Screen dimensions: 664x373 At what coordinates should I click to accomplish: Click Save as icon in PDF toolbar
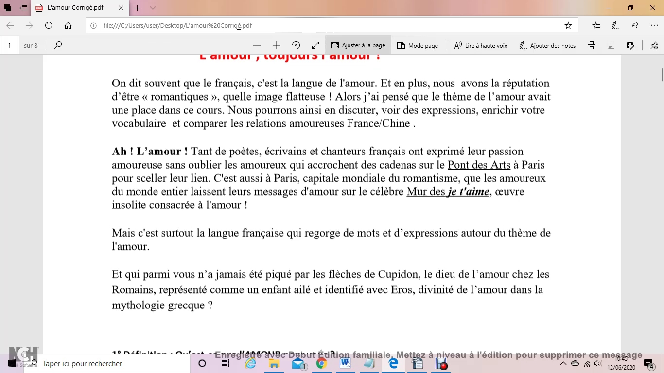pyautogui.click(x=630, y=45)
